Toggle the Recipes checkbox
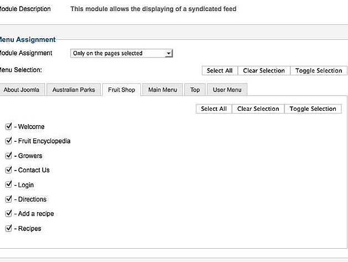 tap(8, 228)
